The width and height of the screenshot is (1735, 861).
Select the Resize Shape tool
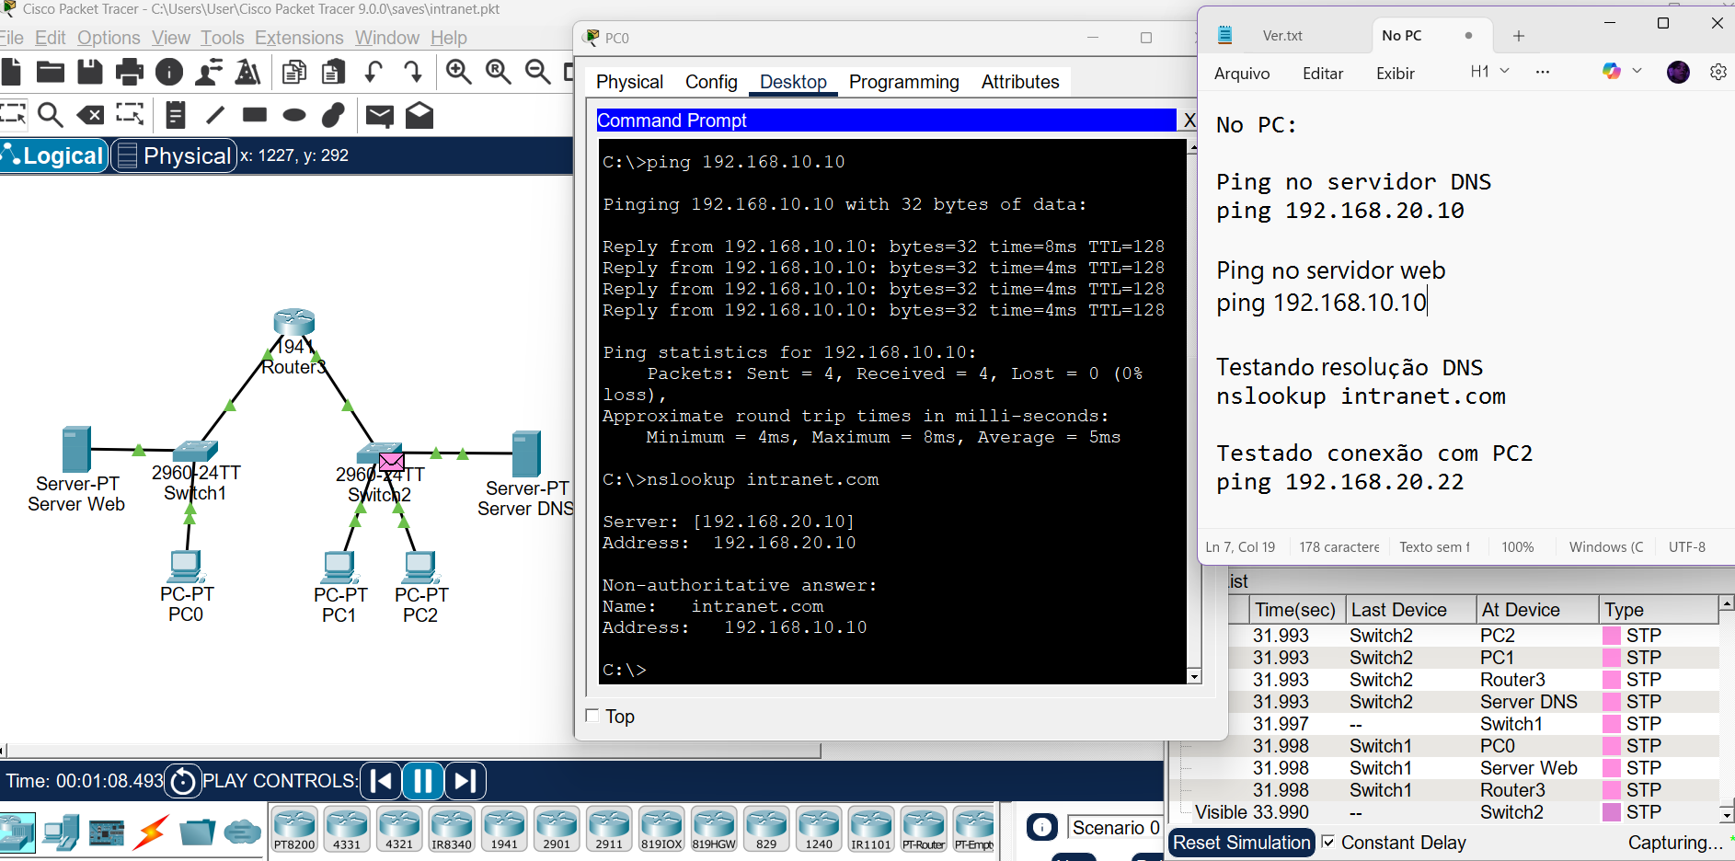(x=130, y=114)
